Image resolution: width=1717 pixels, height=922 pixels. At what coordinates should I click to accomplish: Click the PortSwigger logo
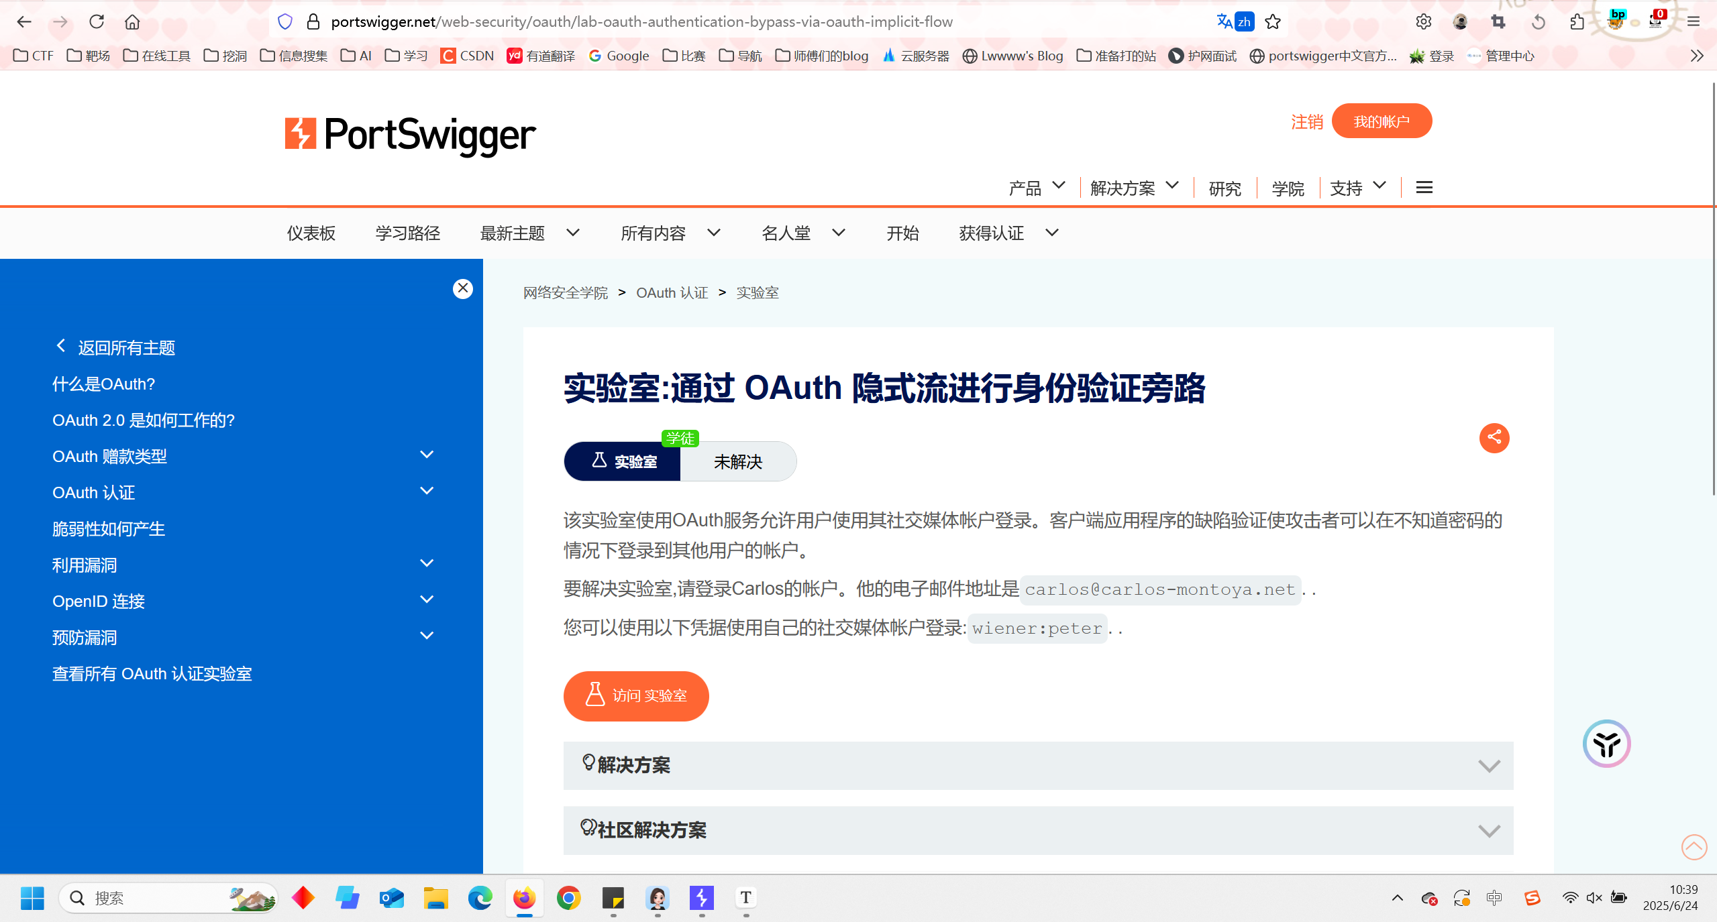click(410, 135)
